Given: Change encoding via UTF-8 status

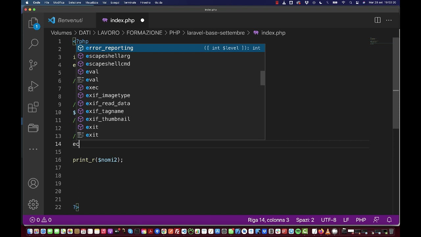Looking at the screenshot, I should pos(329,220).
